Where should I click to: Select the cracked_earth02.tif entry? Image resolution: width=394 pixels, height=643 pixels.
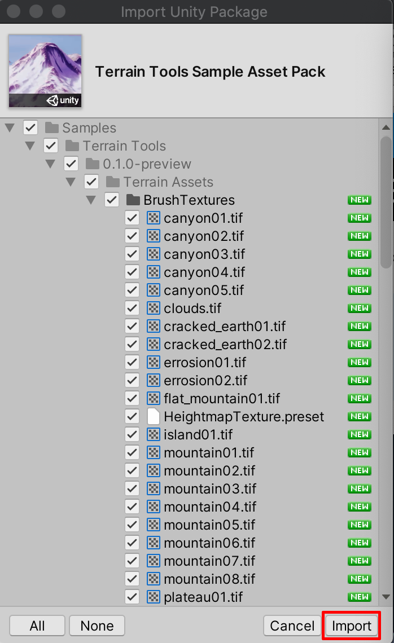225,344
